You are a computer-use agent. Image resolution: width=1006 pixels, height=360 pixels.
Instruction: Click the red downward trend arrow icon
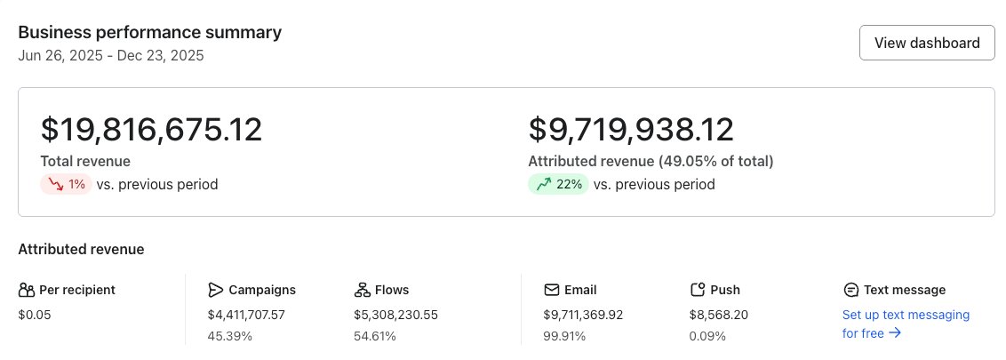click(55, 185)
